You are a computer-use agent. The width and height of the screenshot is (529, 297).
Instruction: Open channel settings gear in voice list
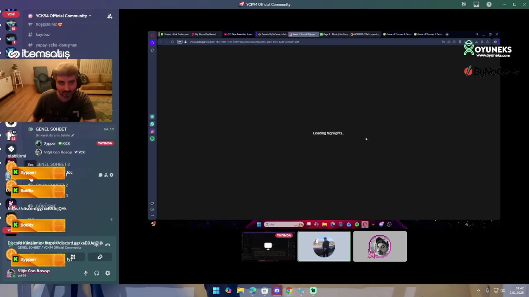(112, 175)
